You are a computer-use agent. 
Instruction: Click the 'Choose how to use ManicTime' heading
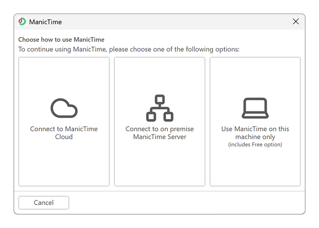61,39
